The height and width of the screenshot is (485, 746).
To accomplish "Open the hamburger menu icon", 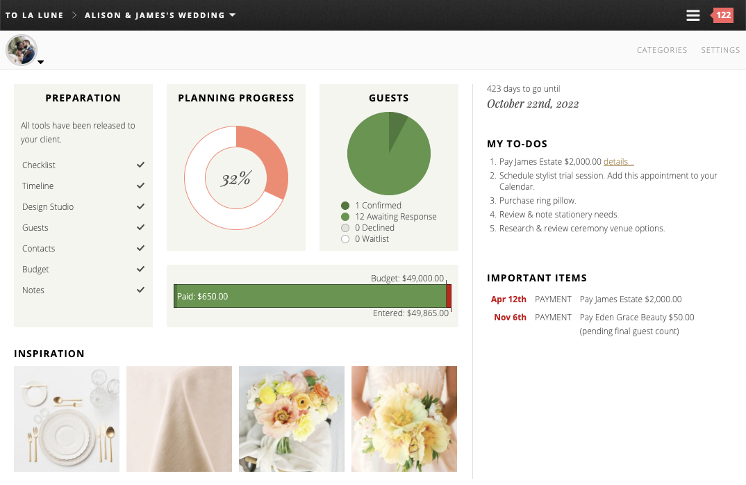I will tap(693, 15).
